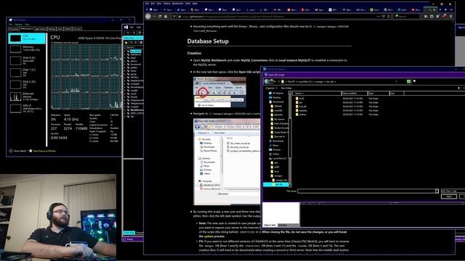The height and width of the screenshot is (261, 465).
Task: Sort files by Type column header
Action: pos(379,94)
